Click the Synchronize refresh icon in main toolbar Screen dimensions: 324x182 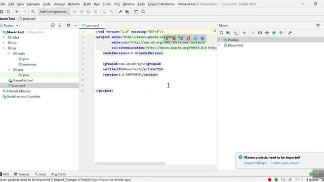(x=8, y=12)
